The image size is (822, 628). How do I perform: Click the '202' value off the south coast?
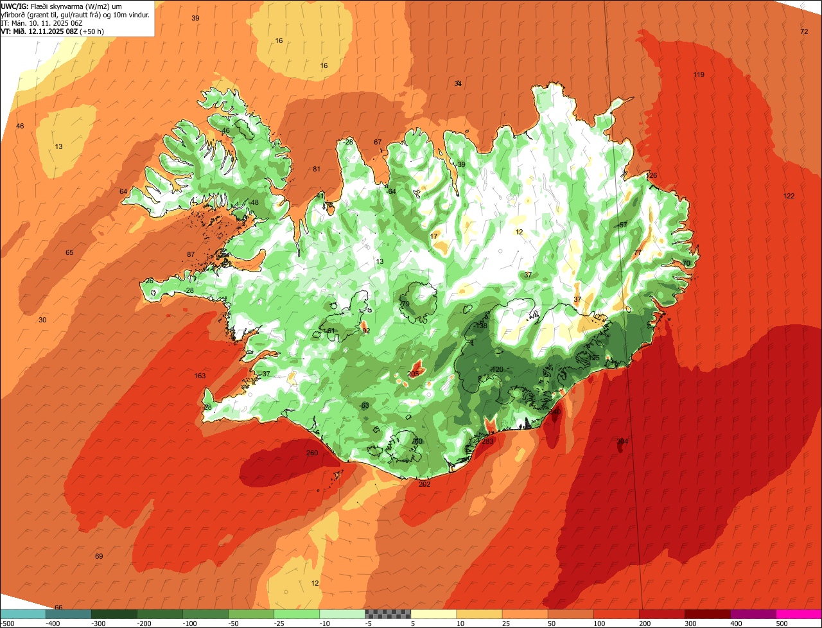coord(424,484)
